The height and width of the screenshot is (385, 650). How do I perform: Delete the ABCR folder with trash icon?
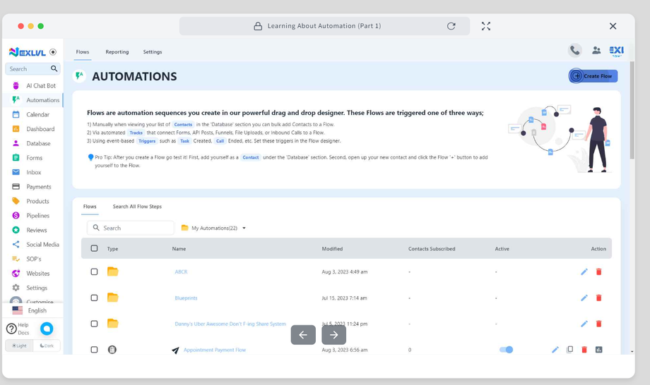[x=598, y=271]
